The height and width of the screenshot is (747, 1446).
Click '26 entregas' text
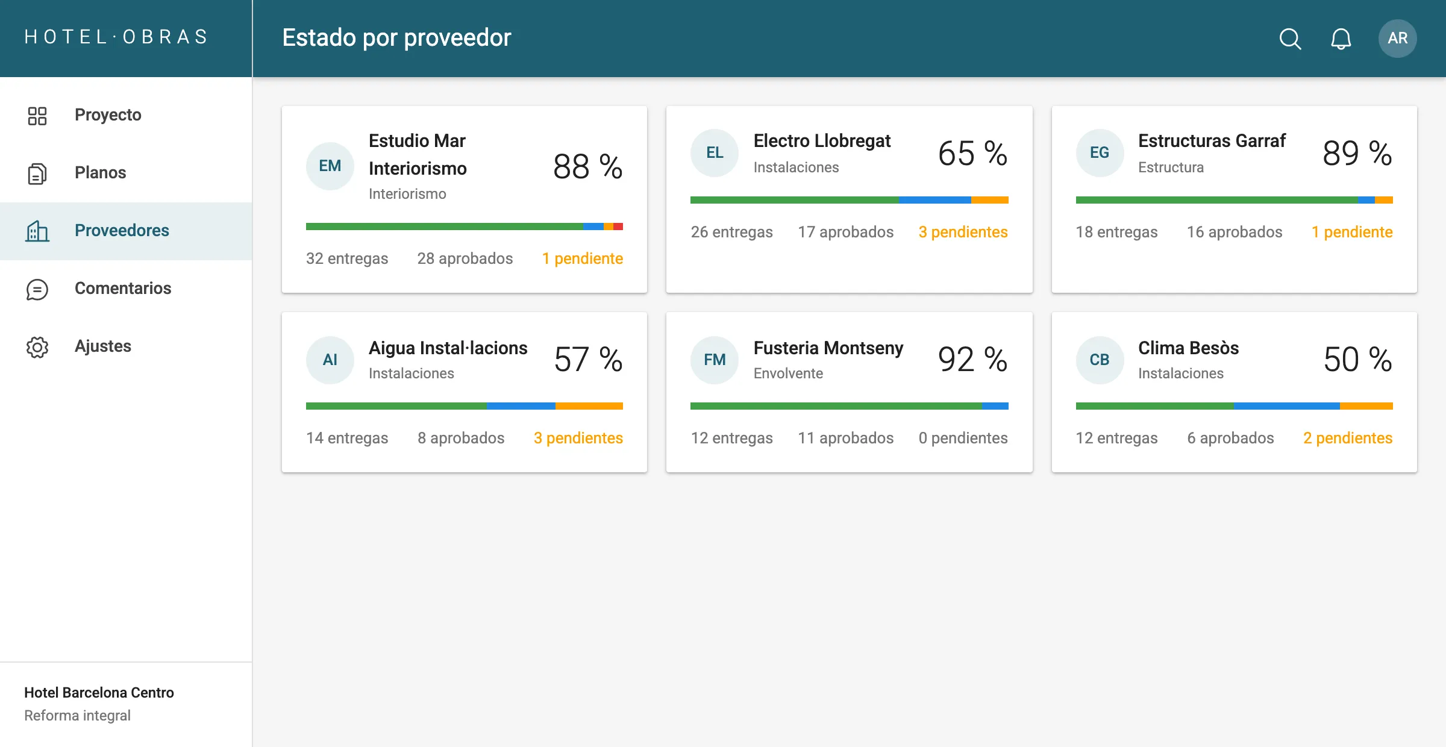(x=731, y=232)
